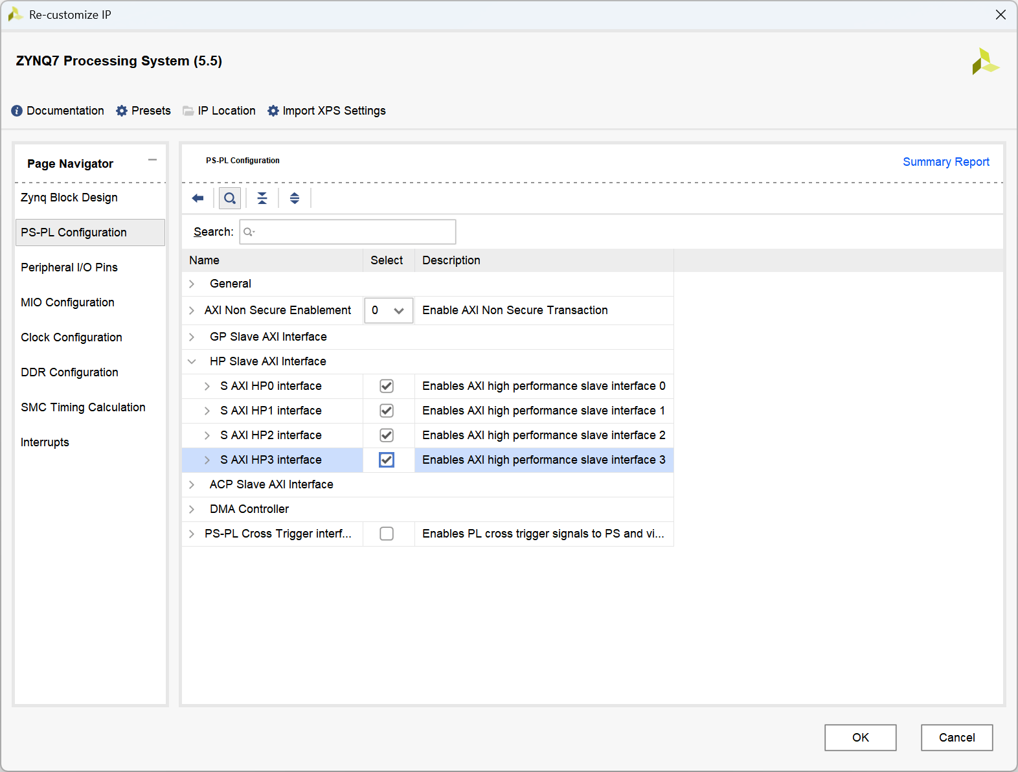
Task: Select 'Enables AXI high performance slave interface 2' text
Action: 544,435
